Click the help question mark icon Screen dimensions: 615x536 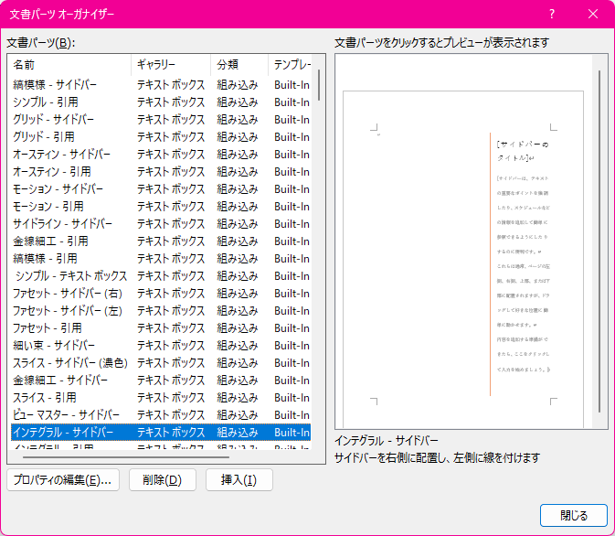click(x=552, y=14)
